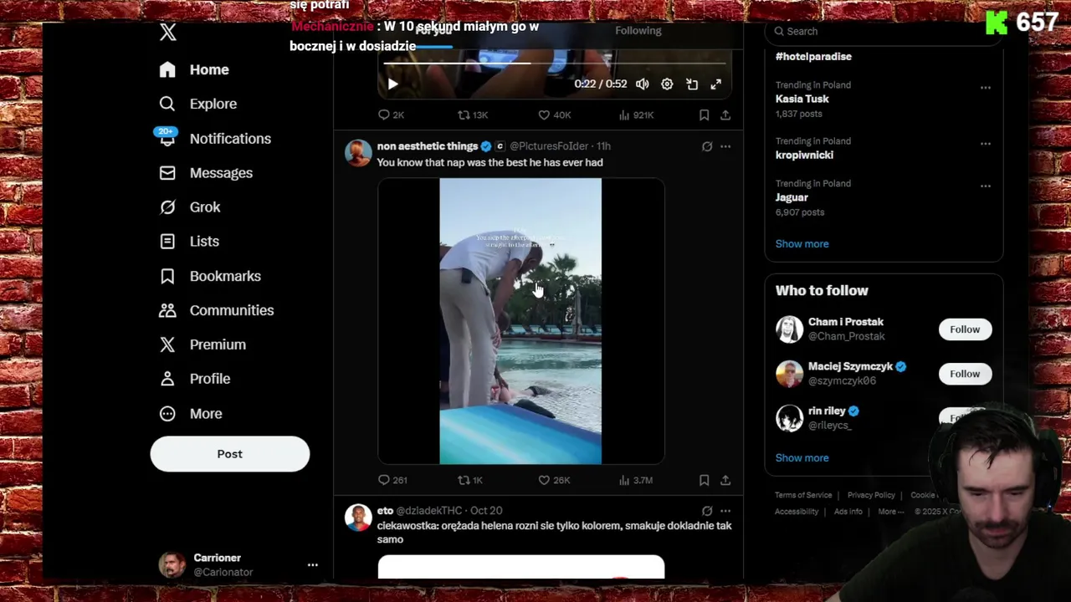1071x602 pixels.
Task: Click the Premium X icon
Action: point(167,344)
